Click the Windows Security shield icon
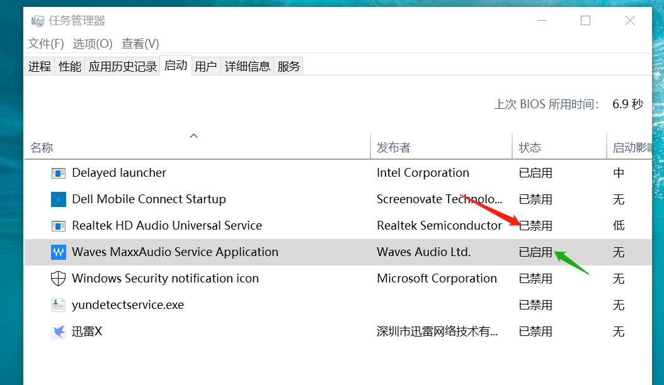The image size is (664, 385). [58, 279]
